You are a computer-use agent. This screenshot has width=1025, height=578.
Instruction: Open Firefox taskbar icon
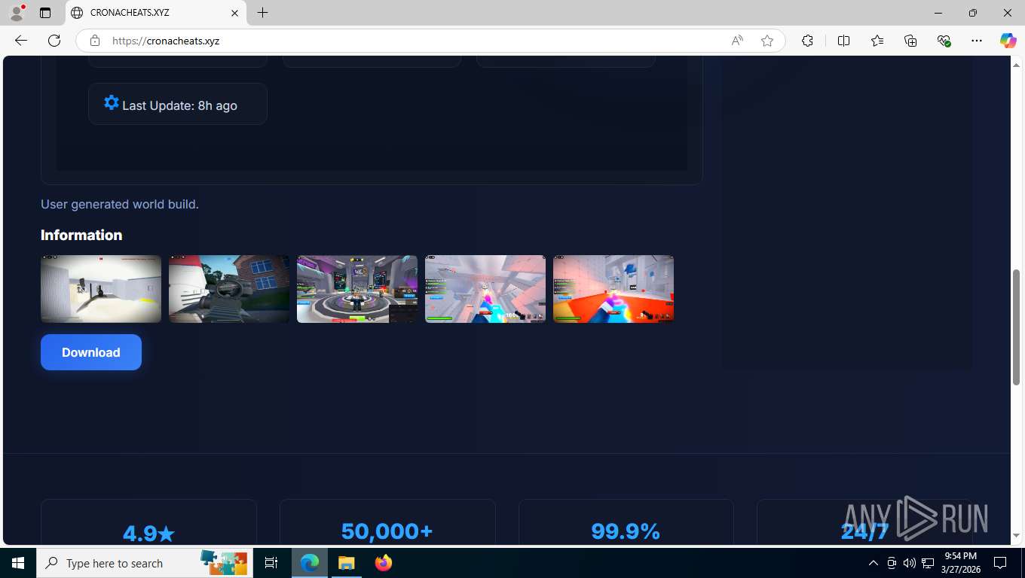tap(384, 563)
